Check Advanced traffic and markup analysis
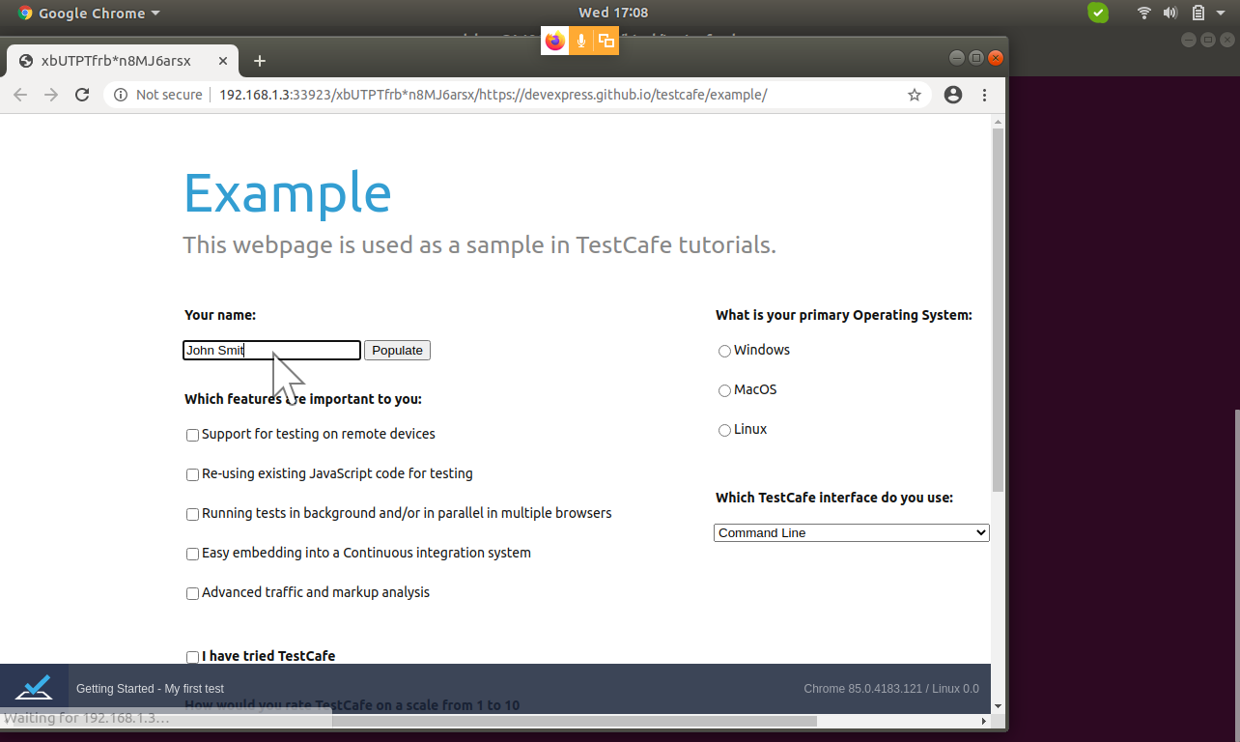 (192, 593)
